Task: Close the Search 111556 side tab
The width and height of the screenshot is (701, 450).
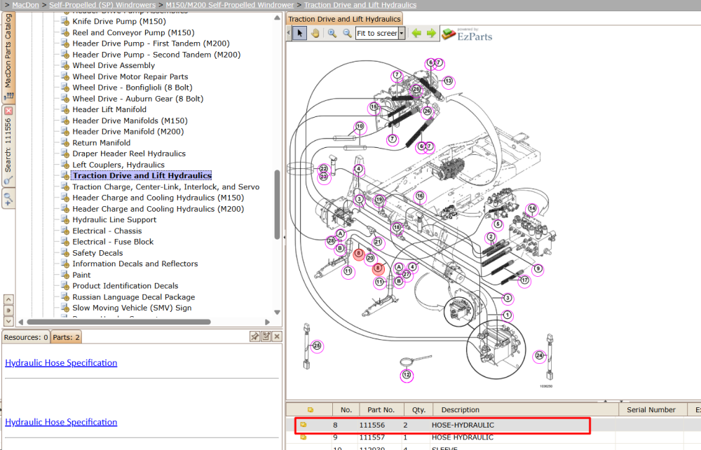Action: click(x=8, y=110)
